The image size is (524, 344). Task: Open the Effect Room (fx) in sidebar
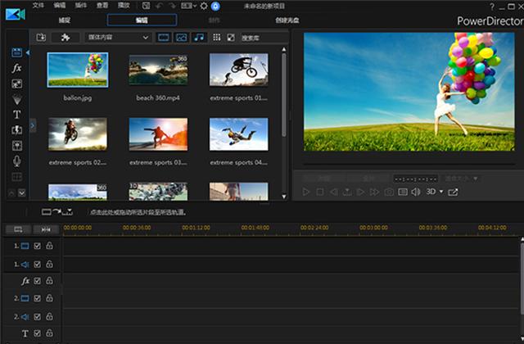coord(16,68)
